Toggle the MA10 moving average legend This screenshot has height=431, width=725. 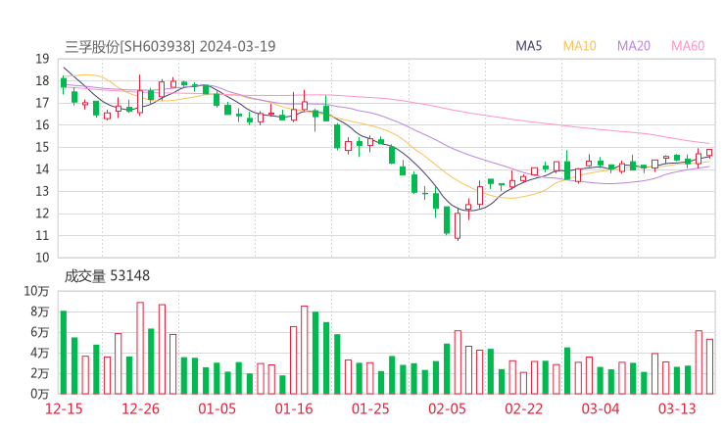[x=580, y=46]
